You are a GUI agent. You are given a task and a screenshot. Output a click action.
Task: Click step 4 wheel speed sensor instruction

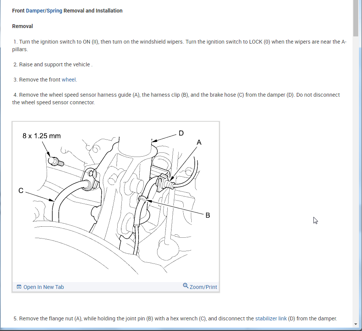[x=176, y=99]
